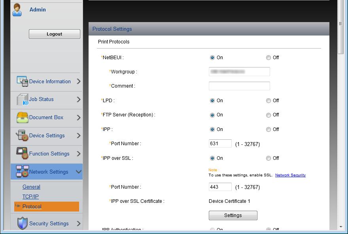Click the Protocol Settings heading
Image resolution: width=348 pixels, height=234 pixels.
(x=112, y=29)
